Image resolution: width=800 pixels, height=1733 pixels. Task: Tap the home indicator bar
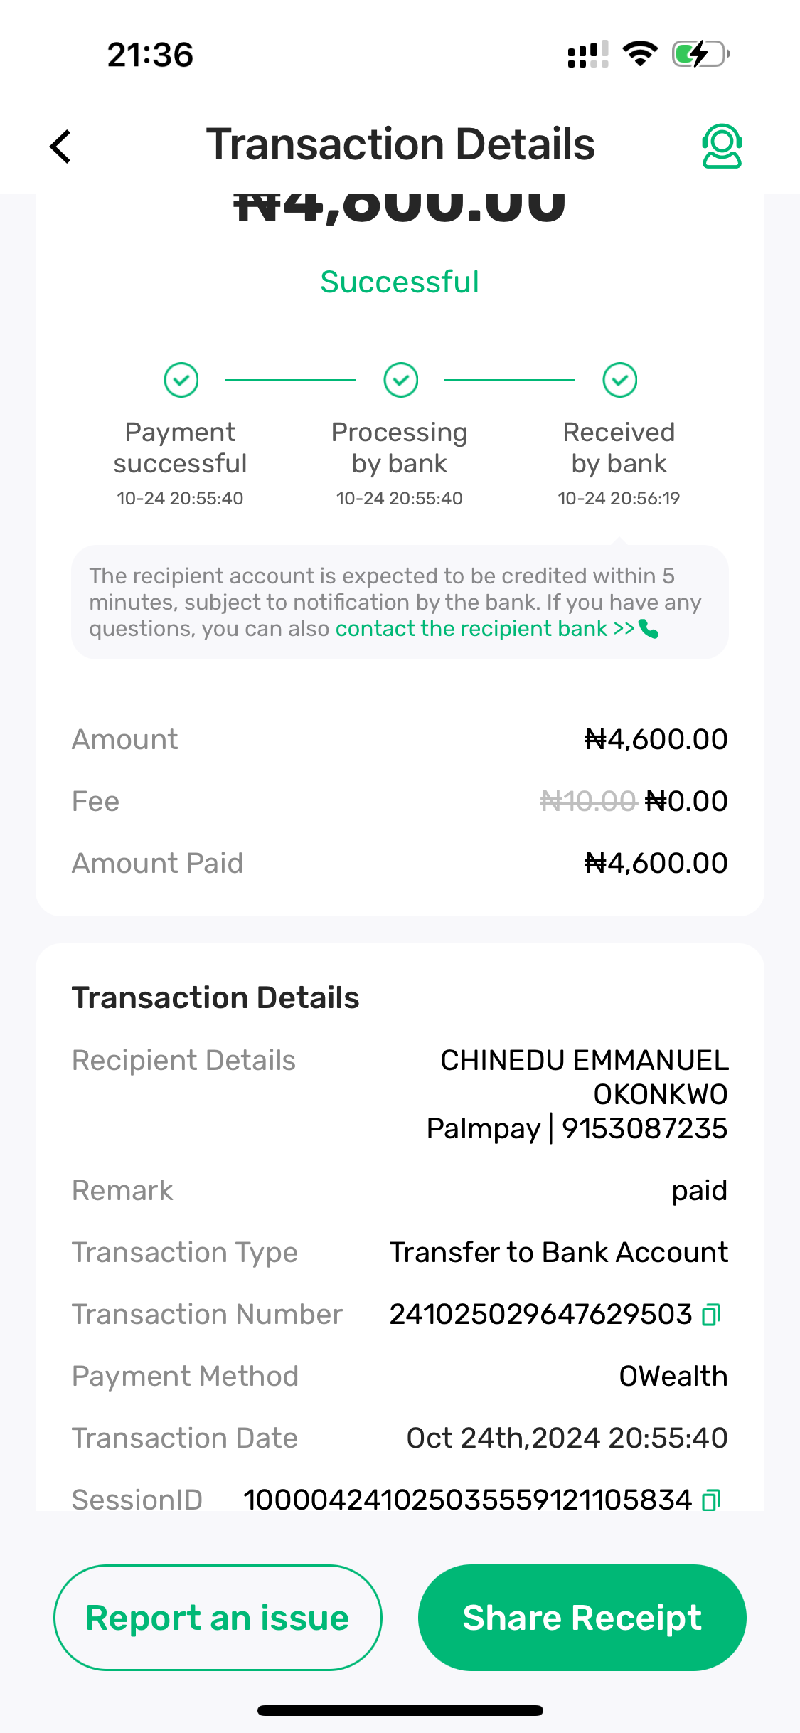click(x=400, y=1710)
